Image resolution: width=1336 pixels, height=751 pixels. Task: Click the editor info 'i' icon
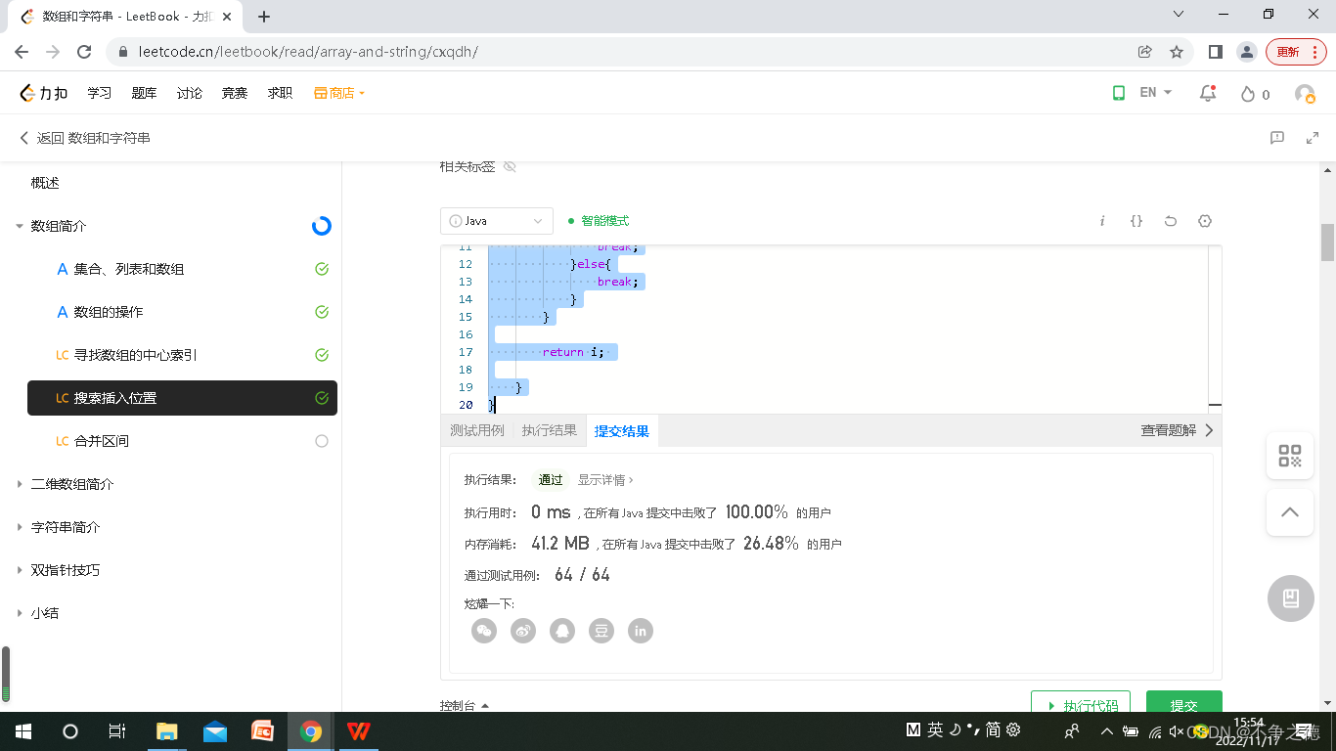1102,221
